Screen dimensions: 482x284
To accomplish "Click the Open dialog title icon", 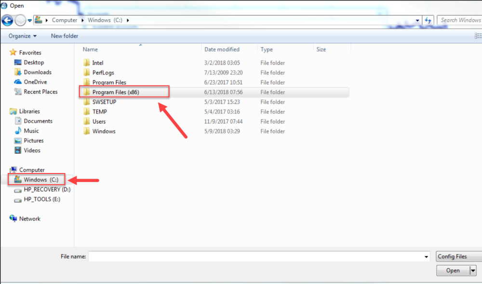I will click(4, 5).
